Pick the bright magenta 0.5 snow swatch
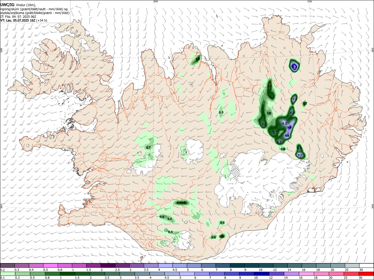Image resolution: width=374 pixels, height=280 pixels. pyautogui.click(x=50, y=266)
